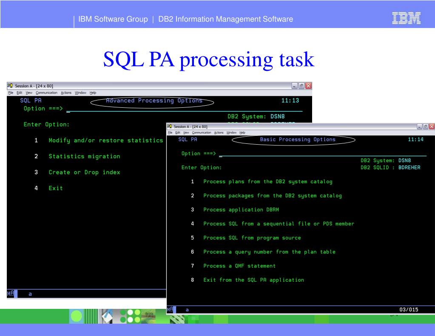This screenshot has height=336, width=435.
Task: Click 'IBM Software Group' header text
Action: click(x=113, y=19)
